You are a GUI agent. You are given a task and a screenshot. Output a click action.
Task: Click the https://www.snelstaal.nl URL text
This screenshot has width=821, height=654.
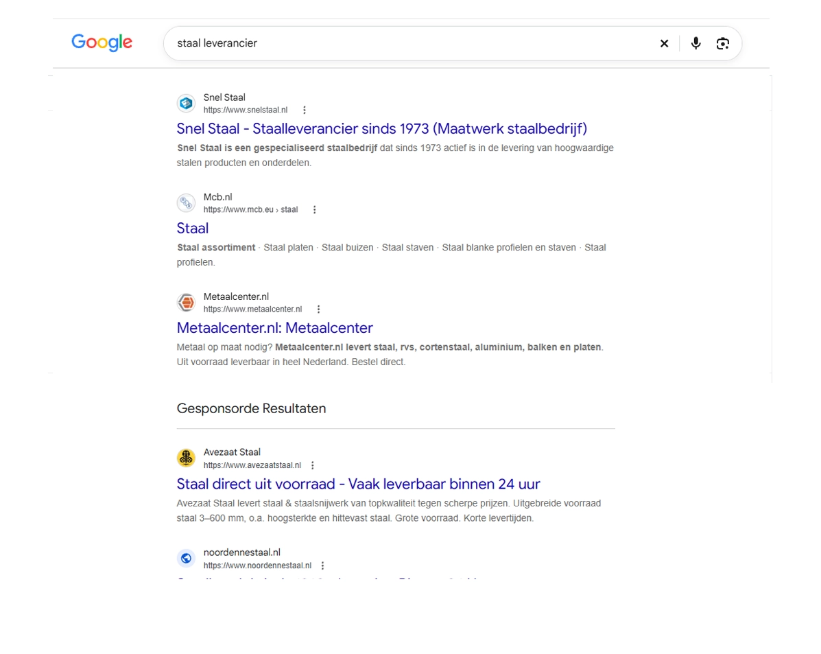point(246,110)
